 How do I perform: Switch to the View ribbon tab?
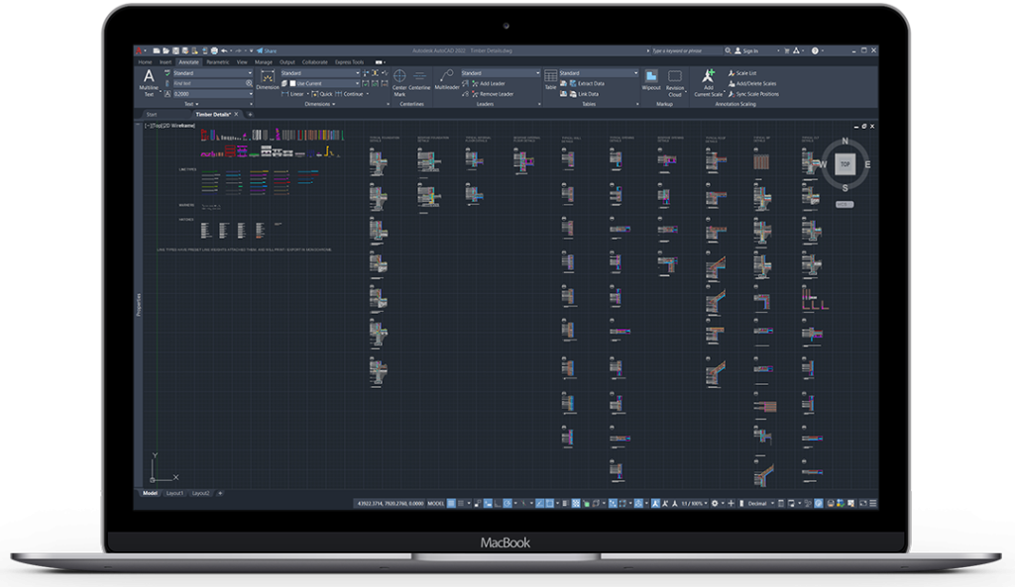pos(242,62)
